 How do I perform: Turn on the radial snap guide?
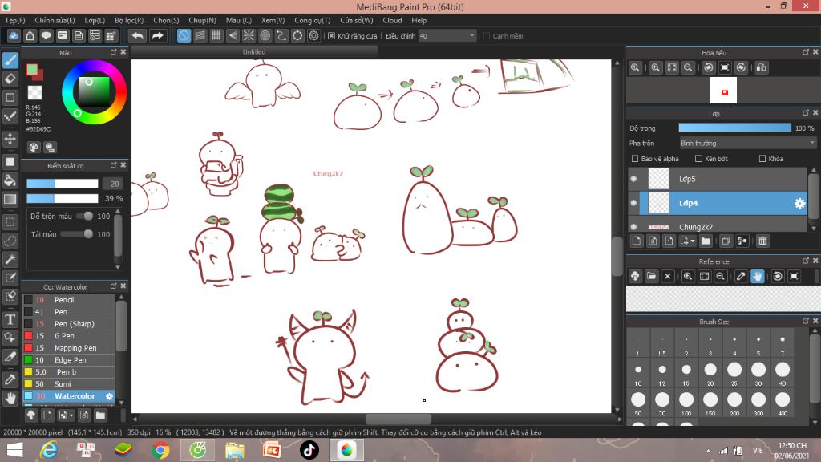[249, 35]
